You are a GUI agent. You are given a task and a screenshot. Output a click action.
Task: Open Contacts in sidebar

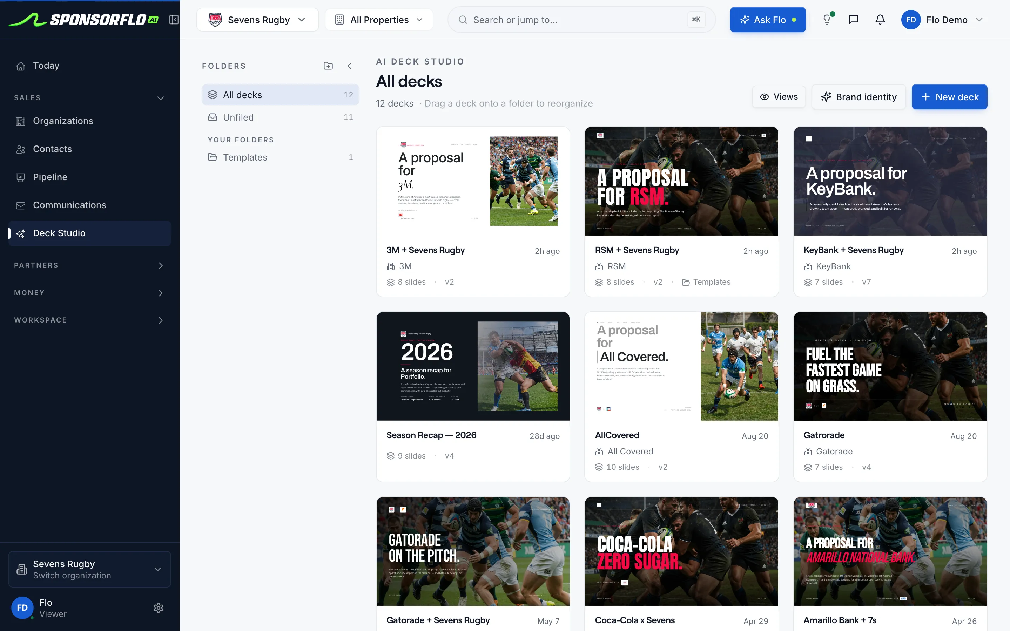click(x=90, y=149)
